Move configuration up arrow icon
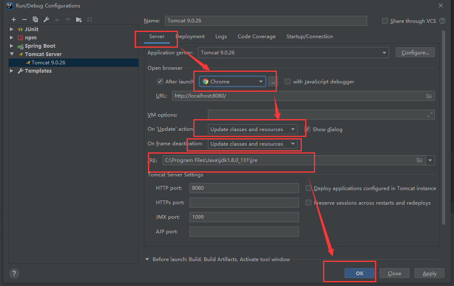The image size is (454, 286). (x=57, y=20)
